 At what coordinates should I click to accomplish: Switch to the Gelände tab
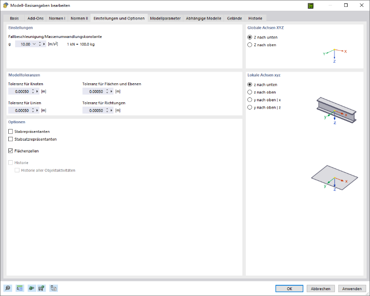pyautogui.click(x=234, y=18)
